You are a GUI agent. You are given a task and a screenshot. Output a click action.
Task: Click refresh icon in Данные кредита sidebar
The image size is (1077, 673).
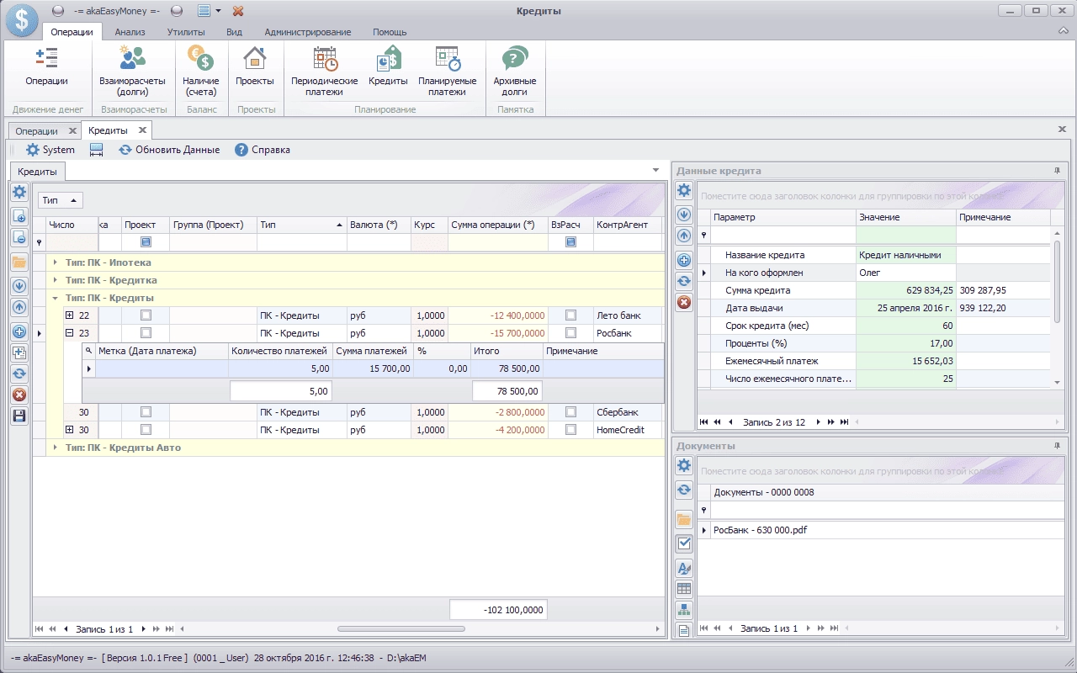[x=684, y=281]
